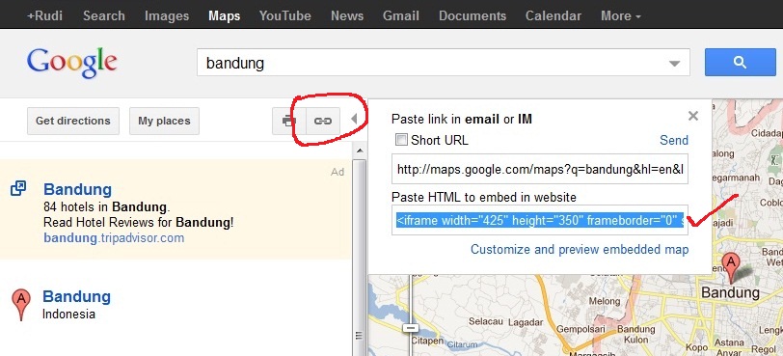This screenshot has width=783, height=356.
Task: Click the Selacau label on map
Action: click(485, 321)
